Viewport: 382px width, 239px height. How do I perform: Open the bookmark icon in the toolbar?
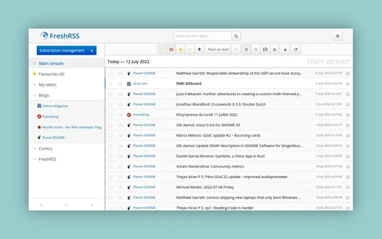[200, 50]
